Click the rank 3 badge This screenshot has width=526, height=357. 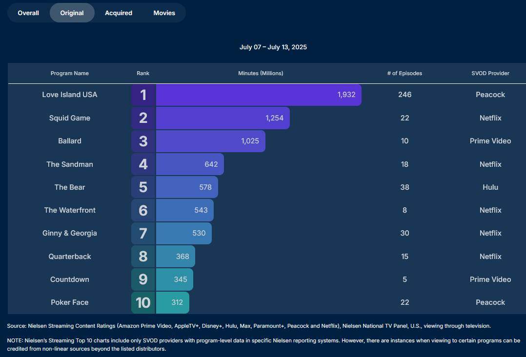(143, 141)
